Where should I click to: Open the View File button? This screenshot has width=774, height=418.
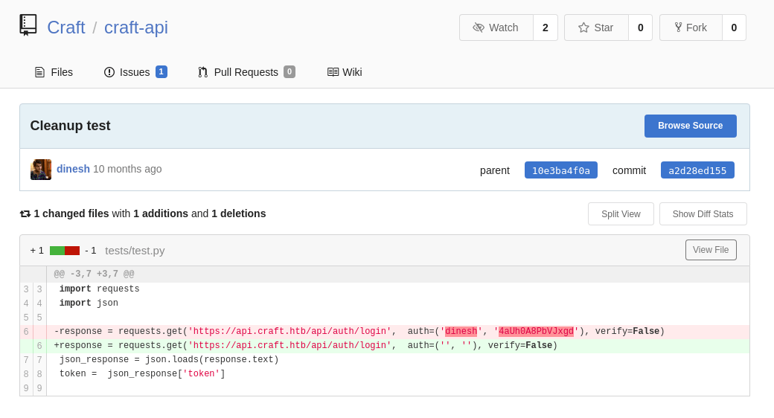click(x=710, y=250)
